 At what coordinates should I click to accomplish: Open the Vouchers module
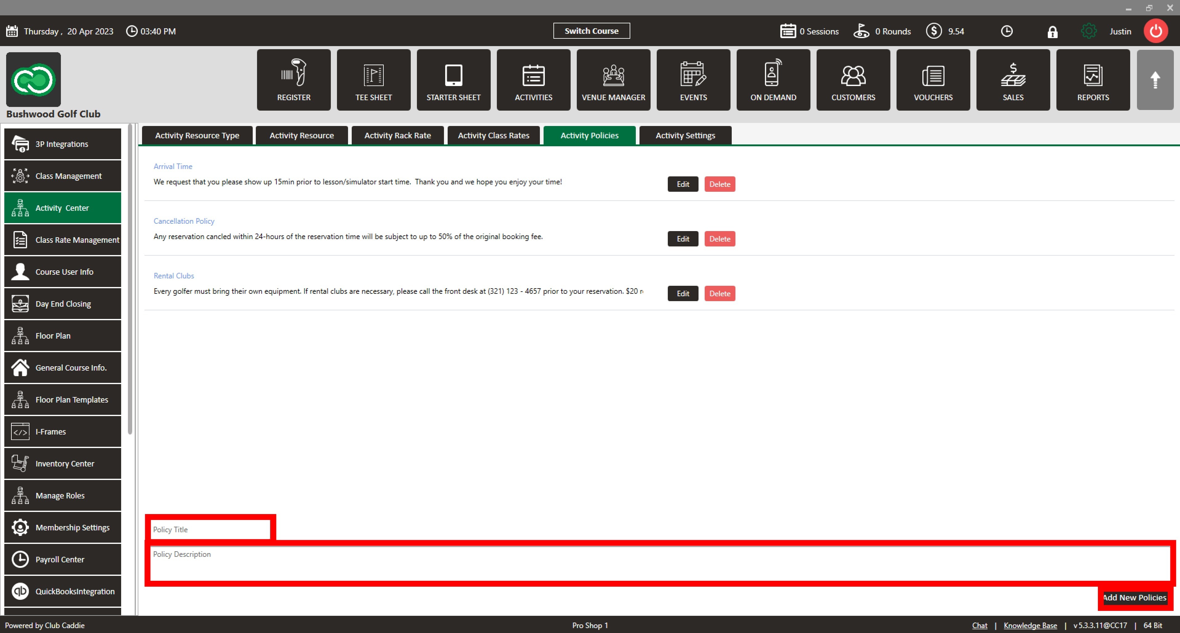pos(933,80)
